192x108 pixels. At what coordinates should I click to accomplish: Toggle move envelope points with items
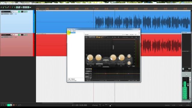click(x=24, y=7)
